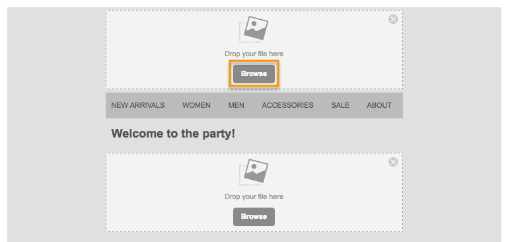Open the ACCESSORIES navigation item

pos(288,105)
